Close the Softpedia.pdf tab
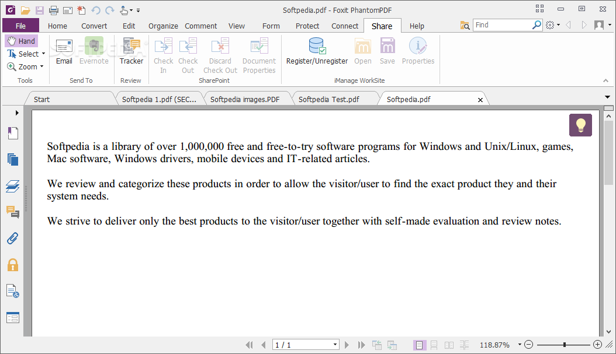616x354 pixels. point(480,100)
